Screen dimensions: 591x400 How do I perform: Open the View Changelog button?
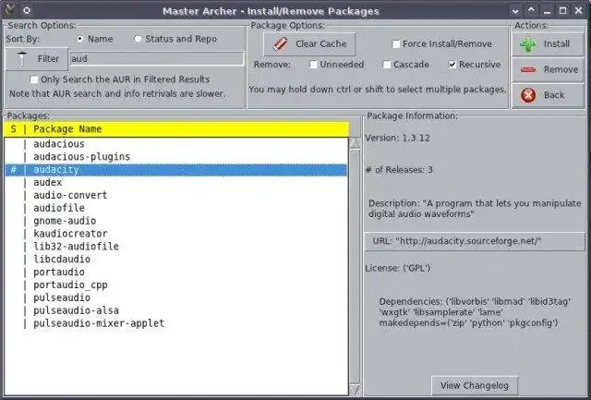click(475, 385)
